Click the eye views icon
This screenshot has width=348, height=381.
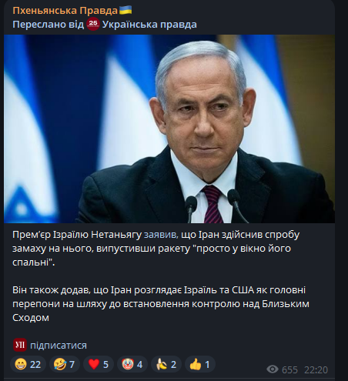point(273,369)
